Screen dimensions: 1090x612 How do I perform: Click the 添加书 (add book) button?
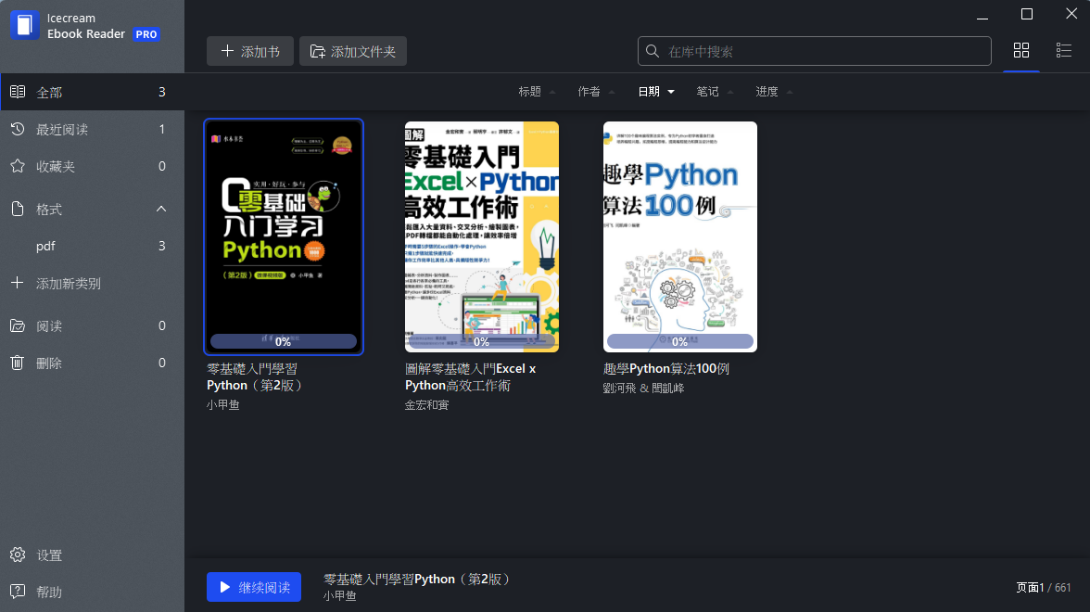coord(250,52)
